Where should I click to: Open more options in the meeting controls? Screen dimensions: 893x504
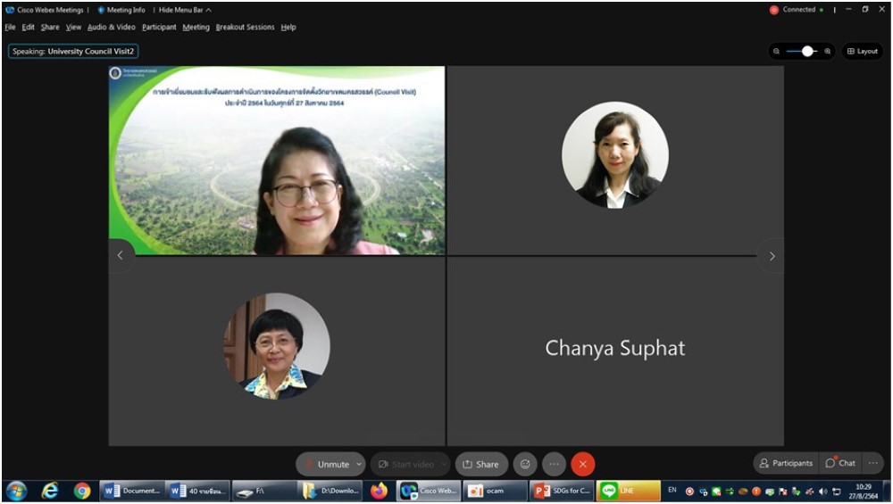point(554,464)
